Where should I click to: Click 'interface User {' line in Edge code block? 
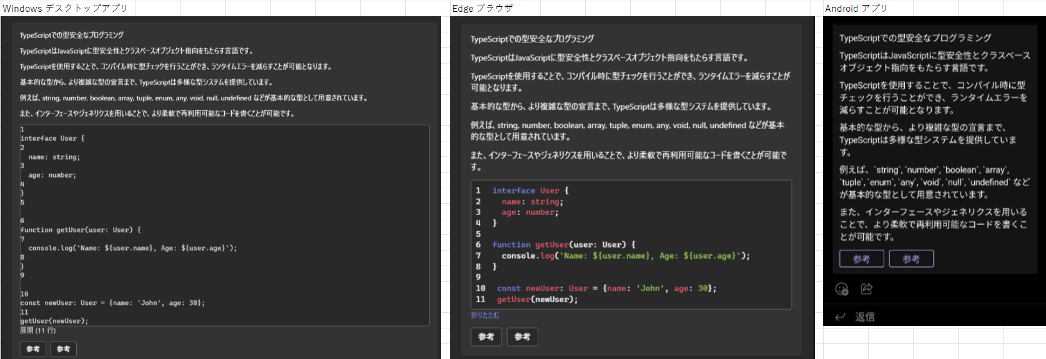pyautogui.click(x=530, y=191)
